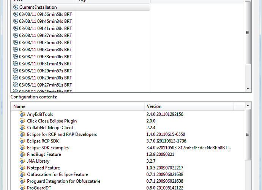
Task: Click version 2.4.0.201101292156
Action: pos(165,114)
